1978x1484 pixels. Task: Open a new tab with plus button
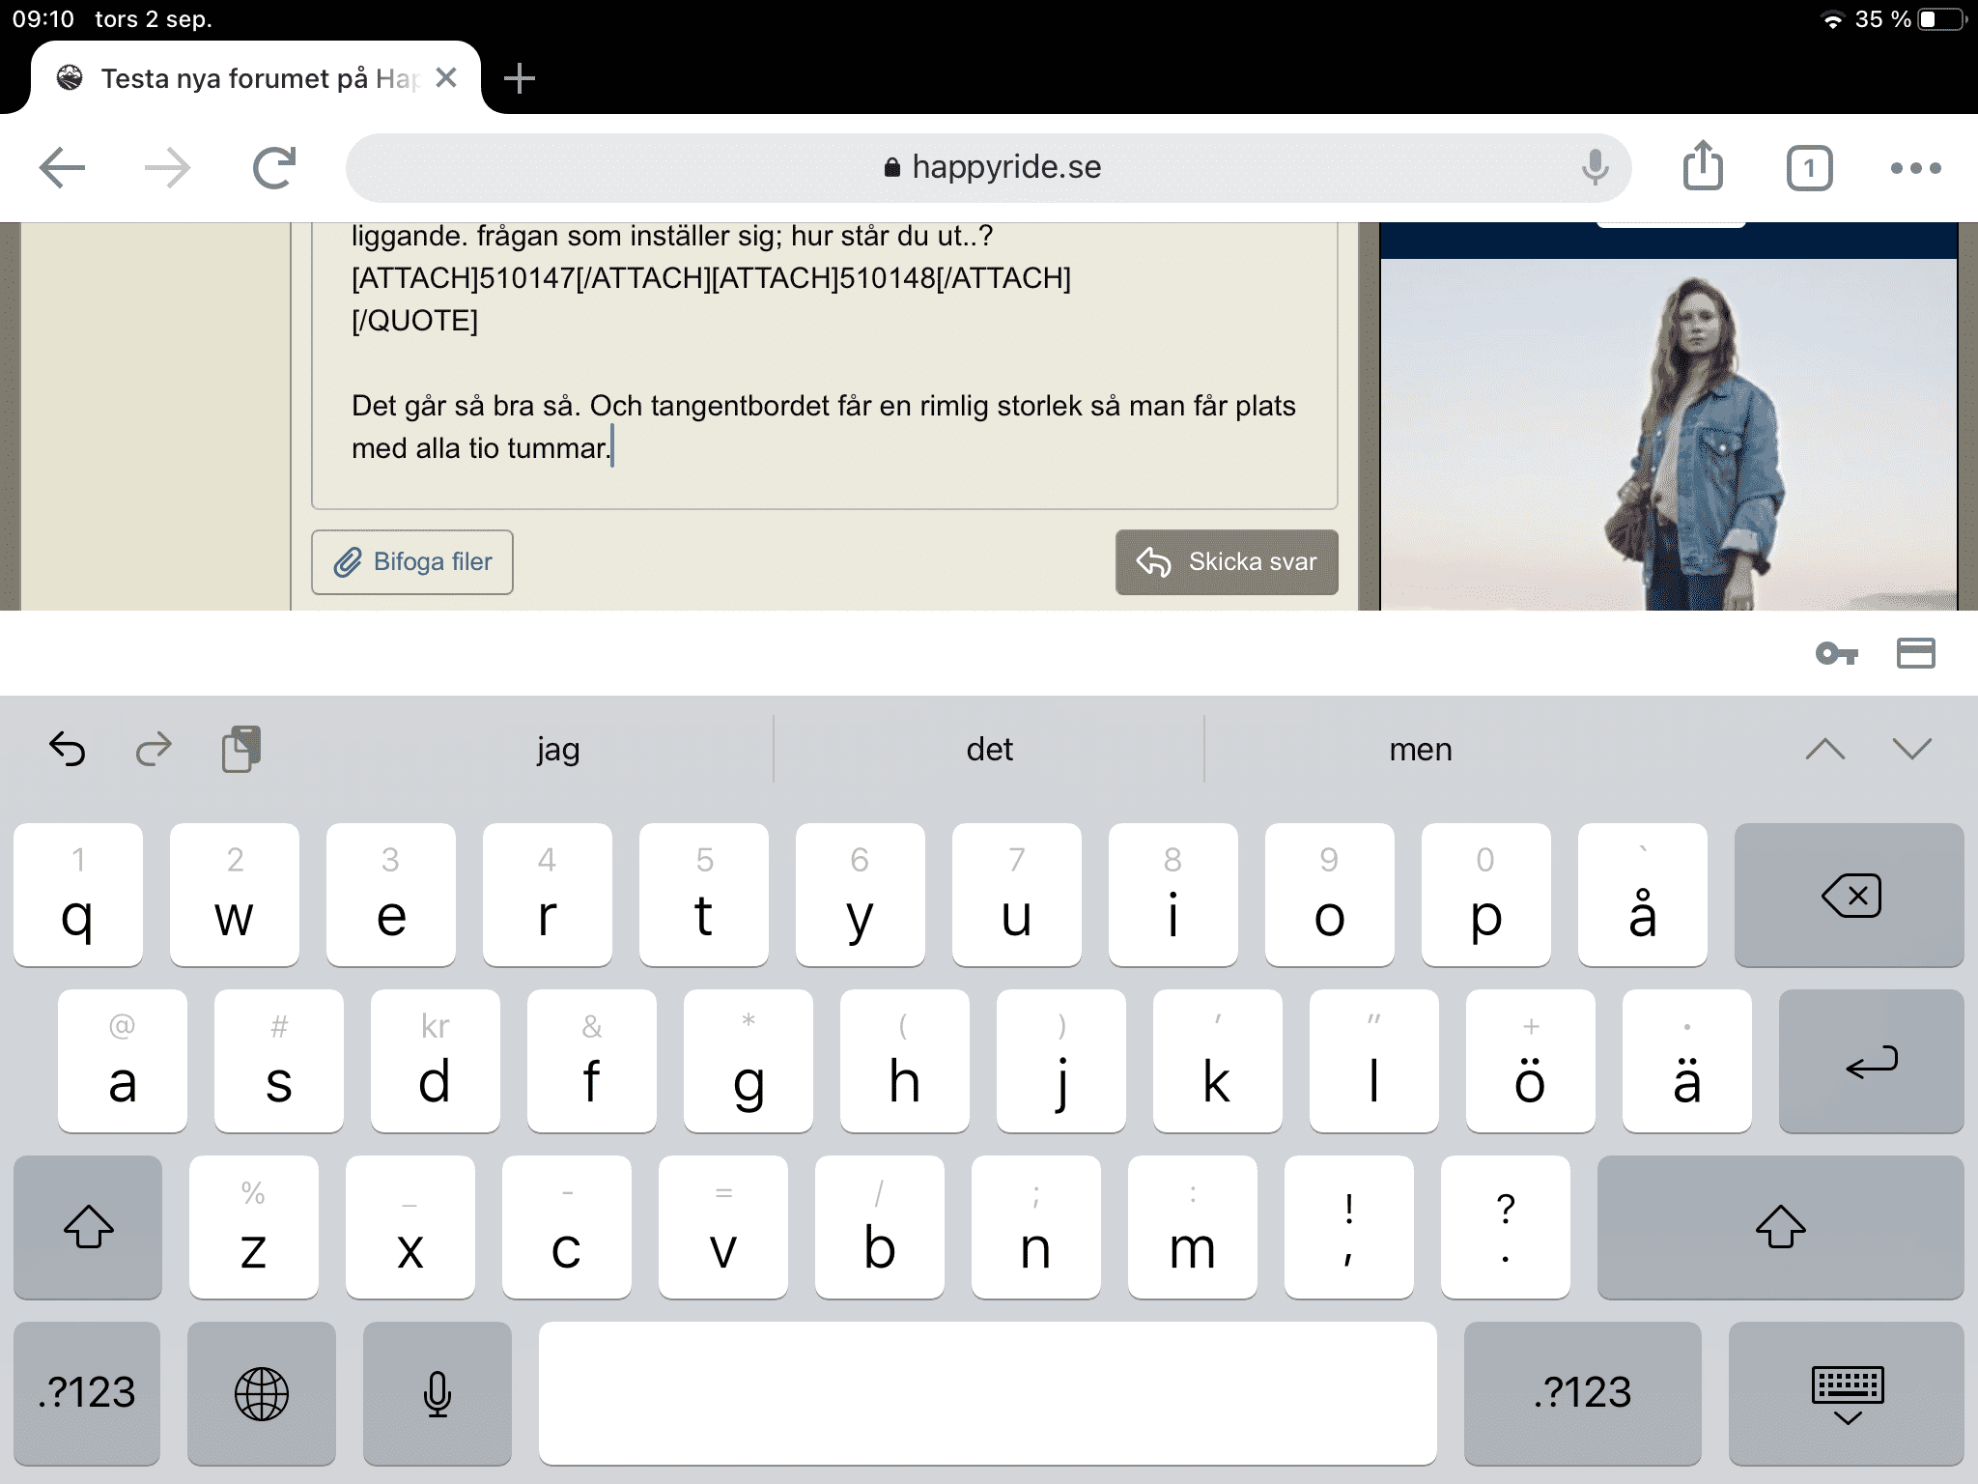pos(520,78)
